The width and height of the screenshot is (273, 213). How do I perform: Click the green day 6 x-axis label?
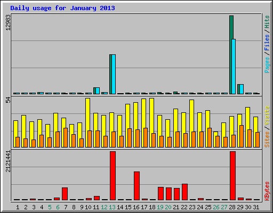click(58, 207)
